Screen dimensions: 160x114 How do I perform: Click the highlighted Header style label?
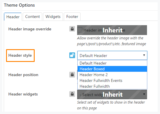(x=20, y=55)
